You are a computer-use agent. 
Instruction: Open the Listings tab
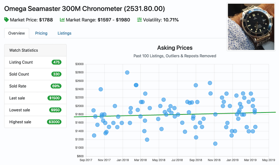(x=64, y=33)
